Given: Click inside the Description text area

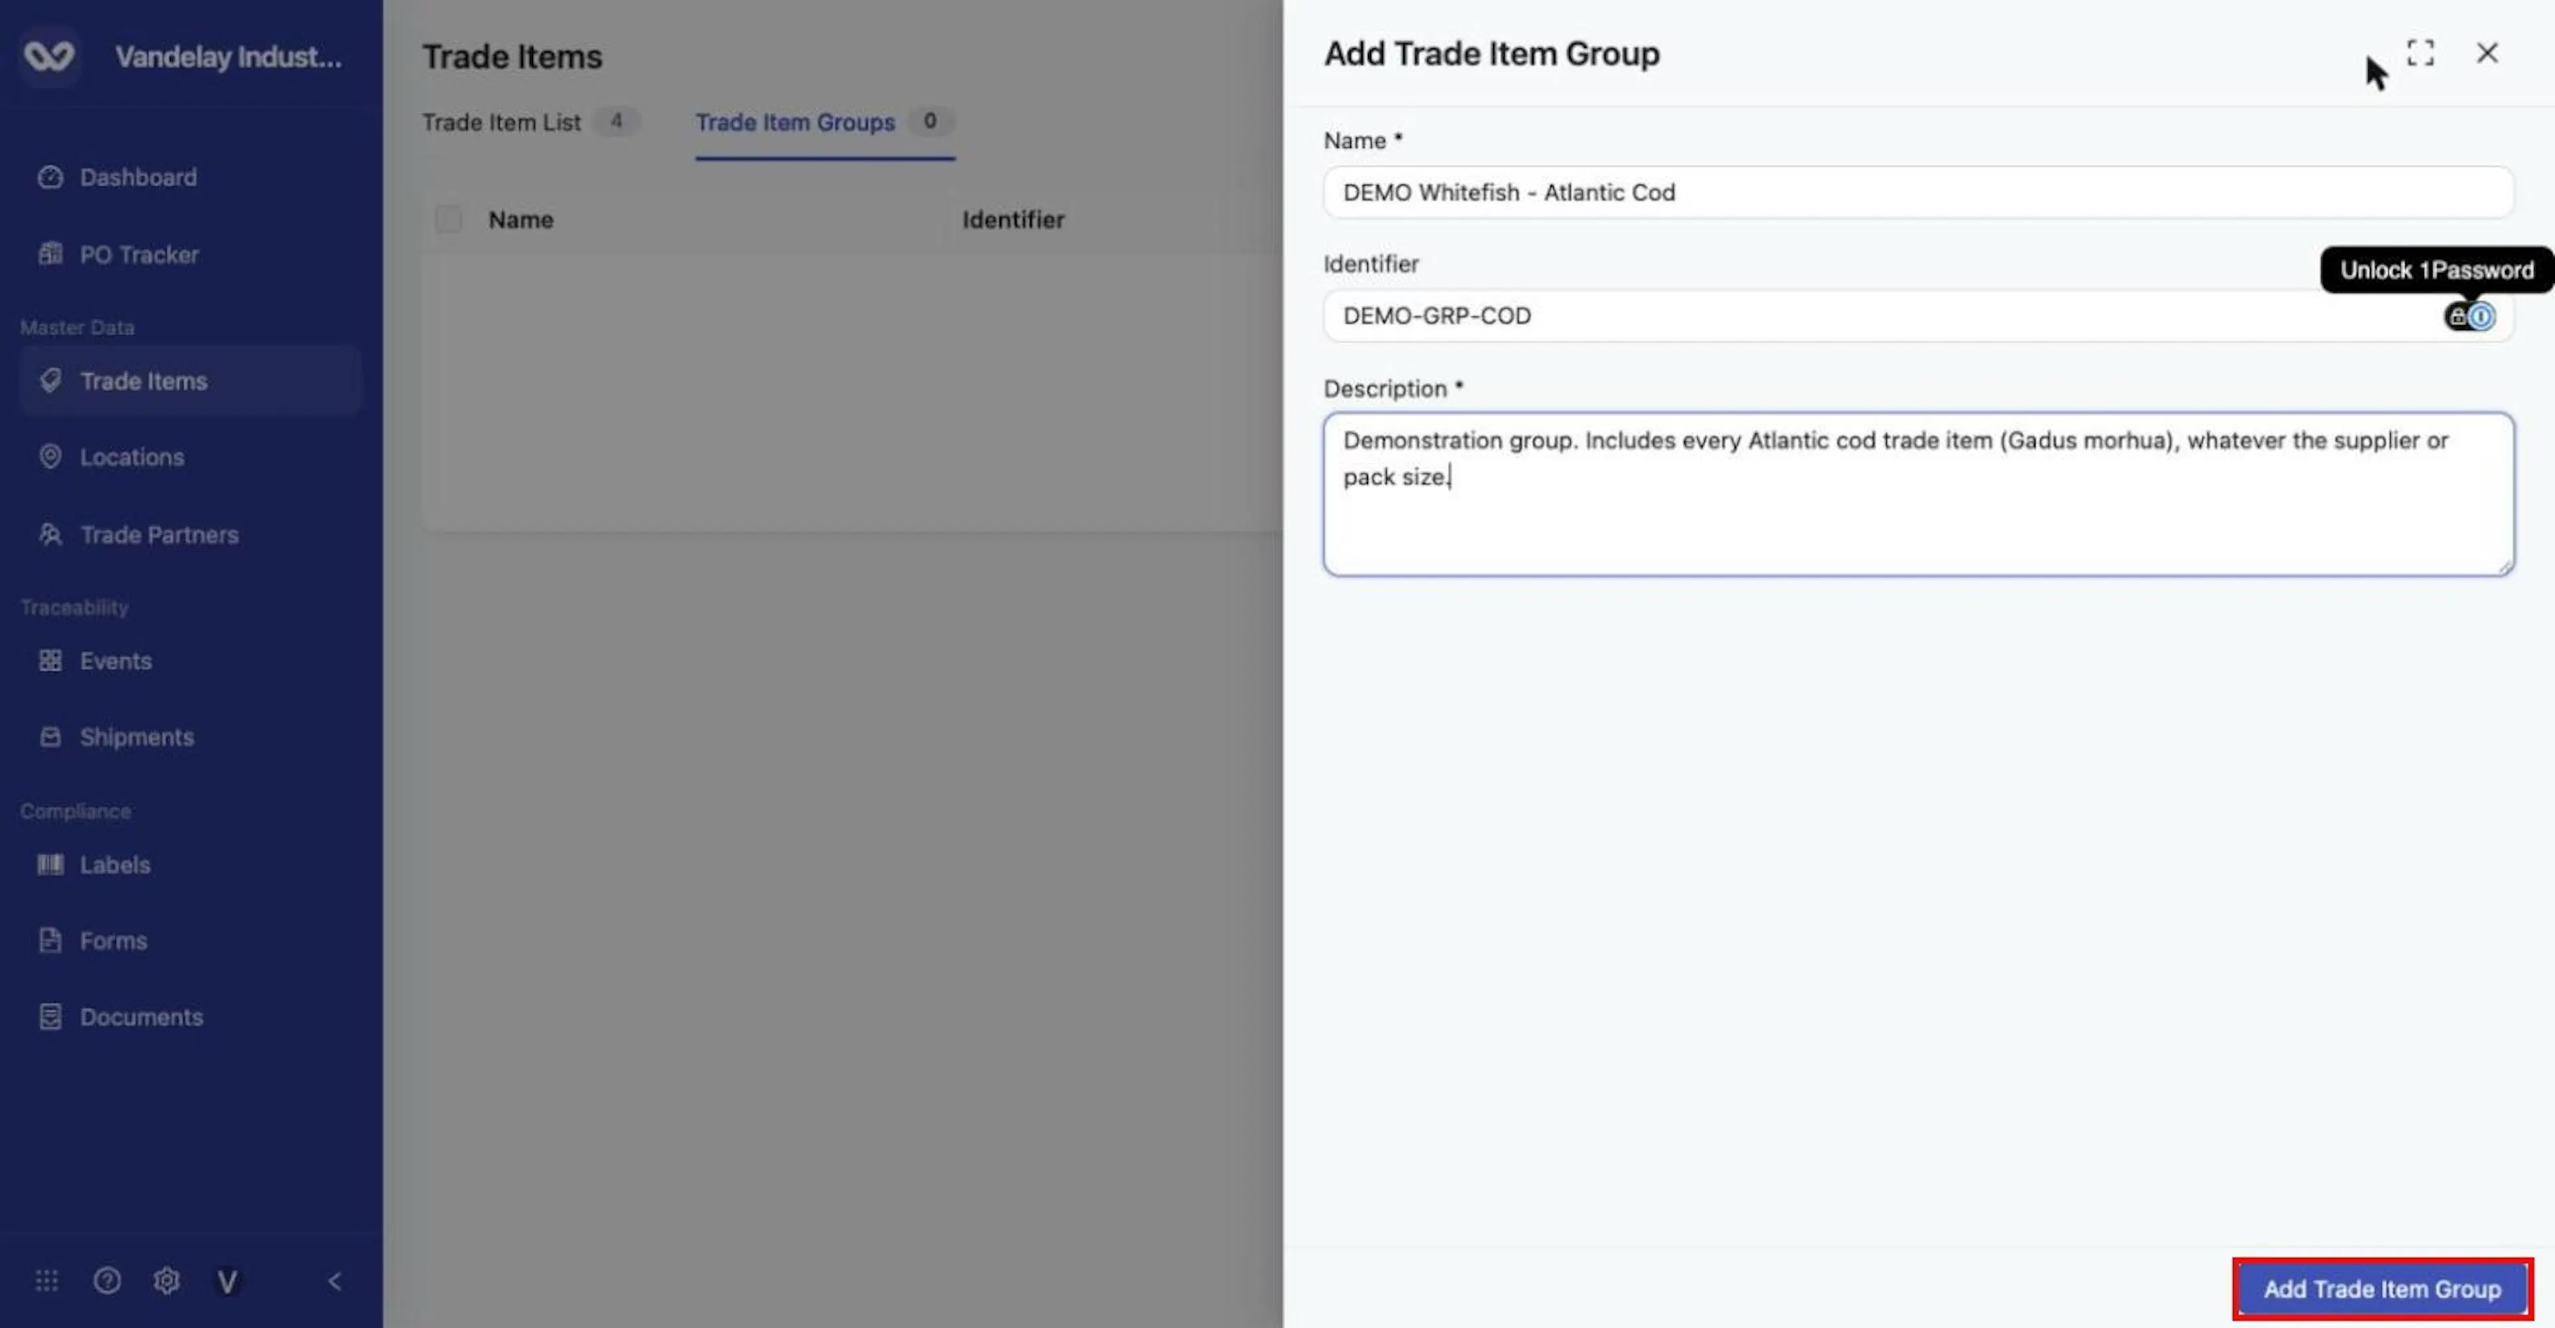Looking at the screenshot, I should click(x=1918, y=494).
